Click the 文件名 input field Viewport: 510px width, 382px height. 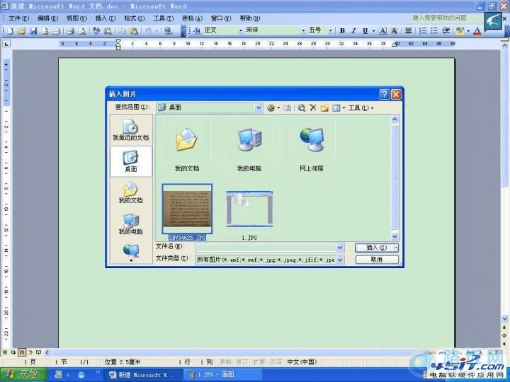[x=266, y=248]
